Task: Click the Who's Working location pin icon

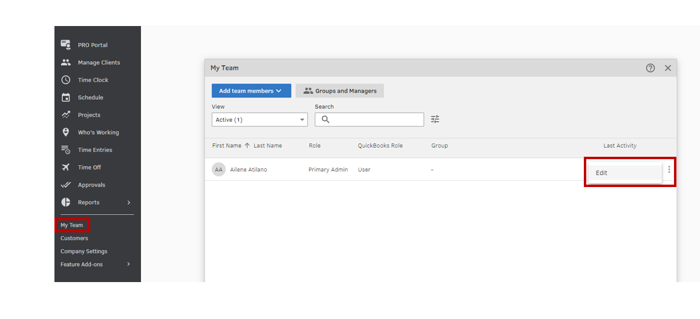Action: point(66,133)
